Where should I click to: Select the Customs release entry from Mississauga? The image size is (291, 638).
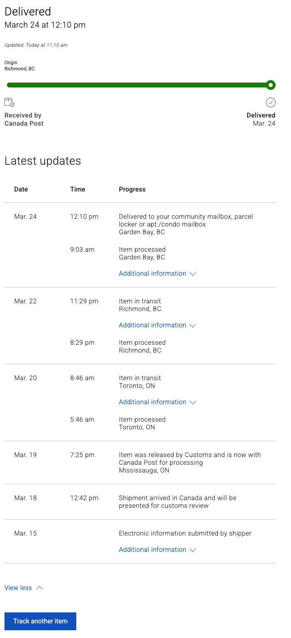[x=190, y=462]
